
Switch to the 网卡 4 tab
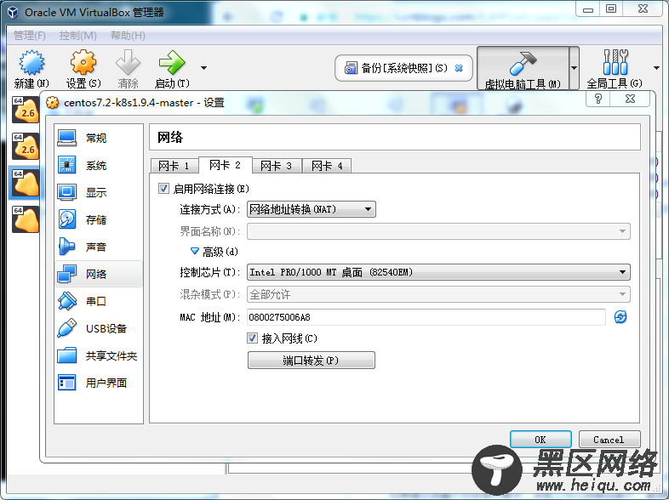click(x=327, y=166)
